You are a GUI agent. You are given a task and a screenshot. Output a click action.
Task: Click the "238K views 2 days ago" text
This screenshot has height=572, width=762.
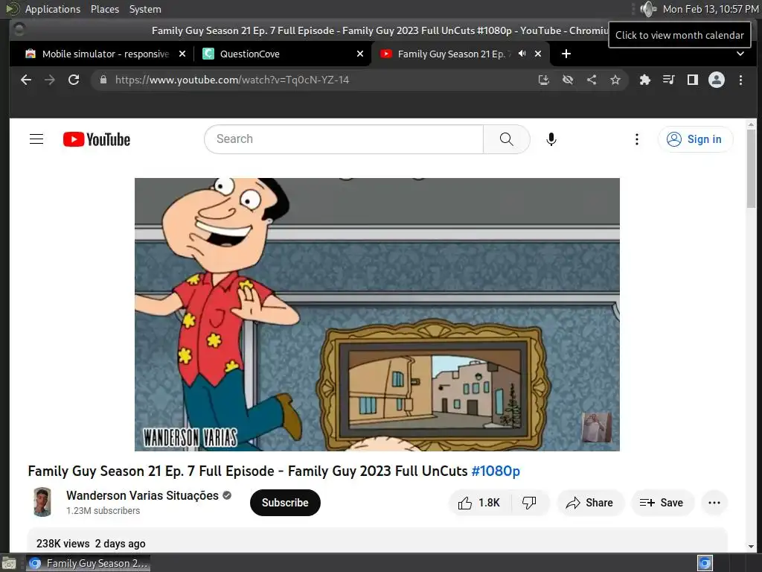click(x=91, y=543)
